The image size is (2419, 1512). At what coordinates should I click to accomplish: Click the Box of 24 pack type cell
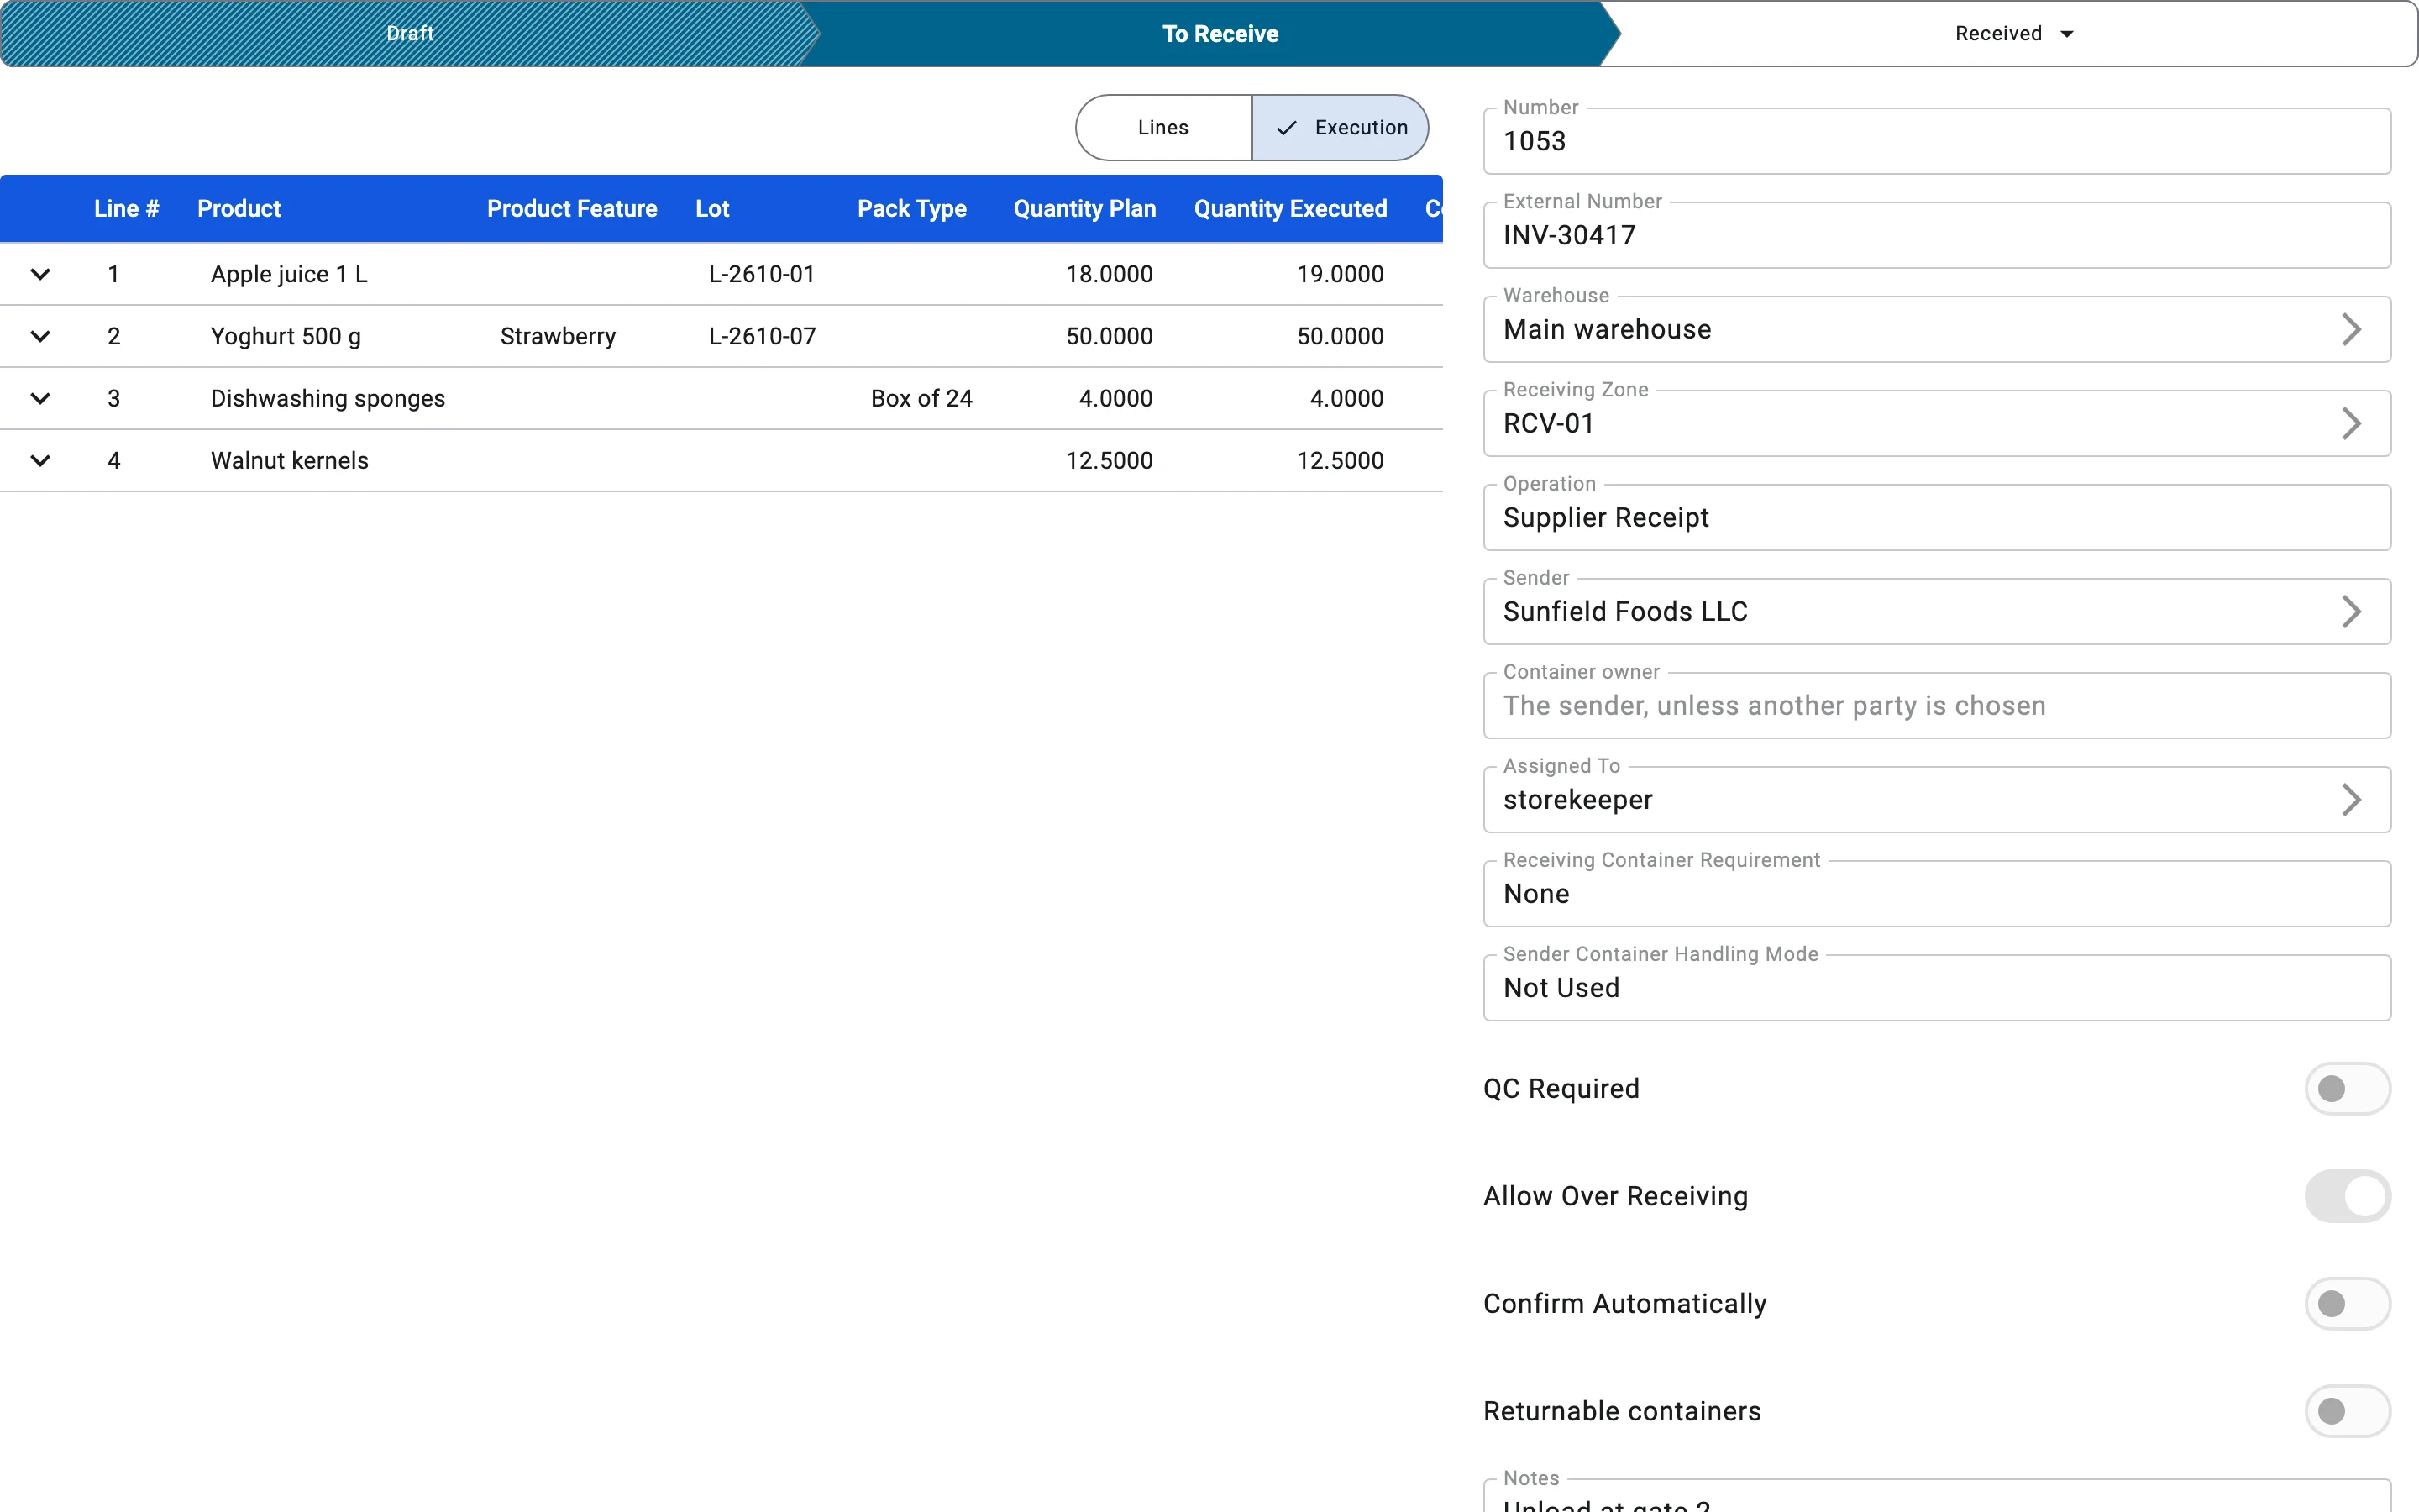coord(921,398)
